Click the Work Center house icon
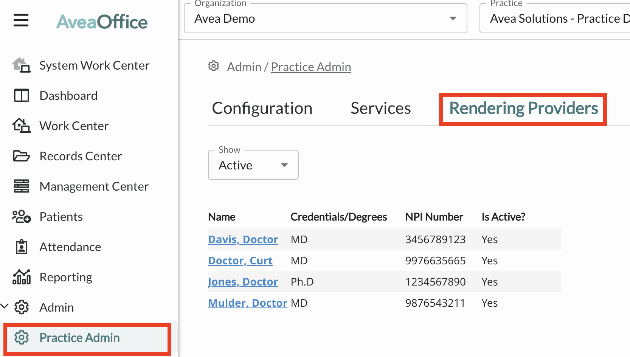Image resolution: width=630 pixels, height=357 pixels. 21,126
